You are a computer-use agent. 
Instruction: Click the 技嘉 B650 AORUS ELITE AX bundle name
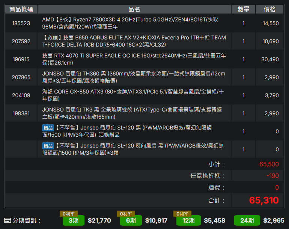134,41
